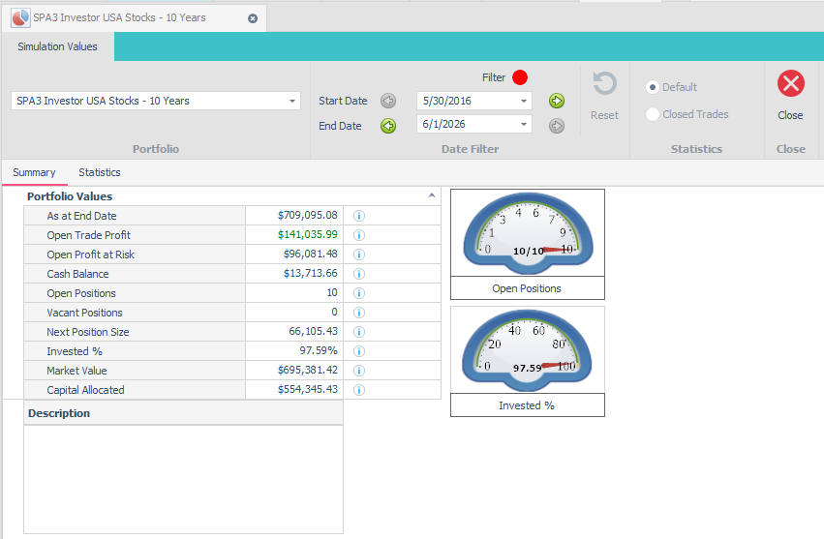Viewport: 824px width, 539px height.
Task: Move End Date back with green arrow
Action: coord(388,126)
